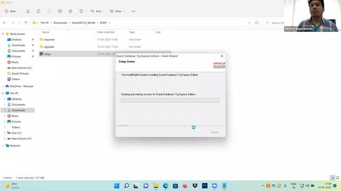Open Dropbox from the taskbar
The width and height of the screenshot is (341, 191).
coord(195,186)
